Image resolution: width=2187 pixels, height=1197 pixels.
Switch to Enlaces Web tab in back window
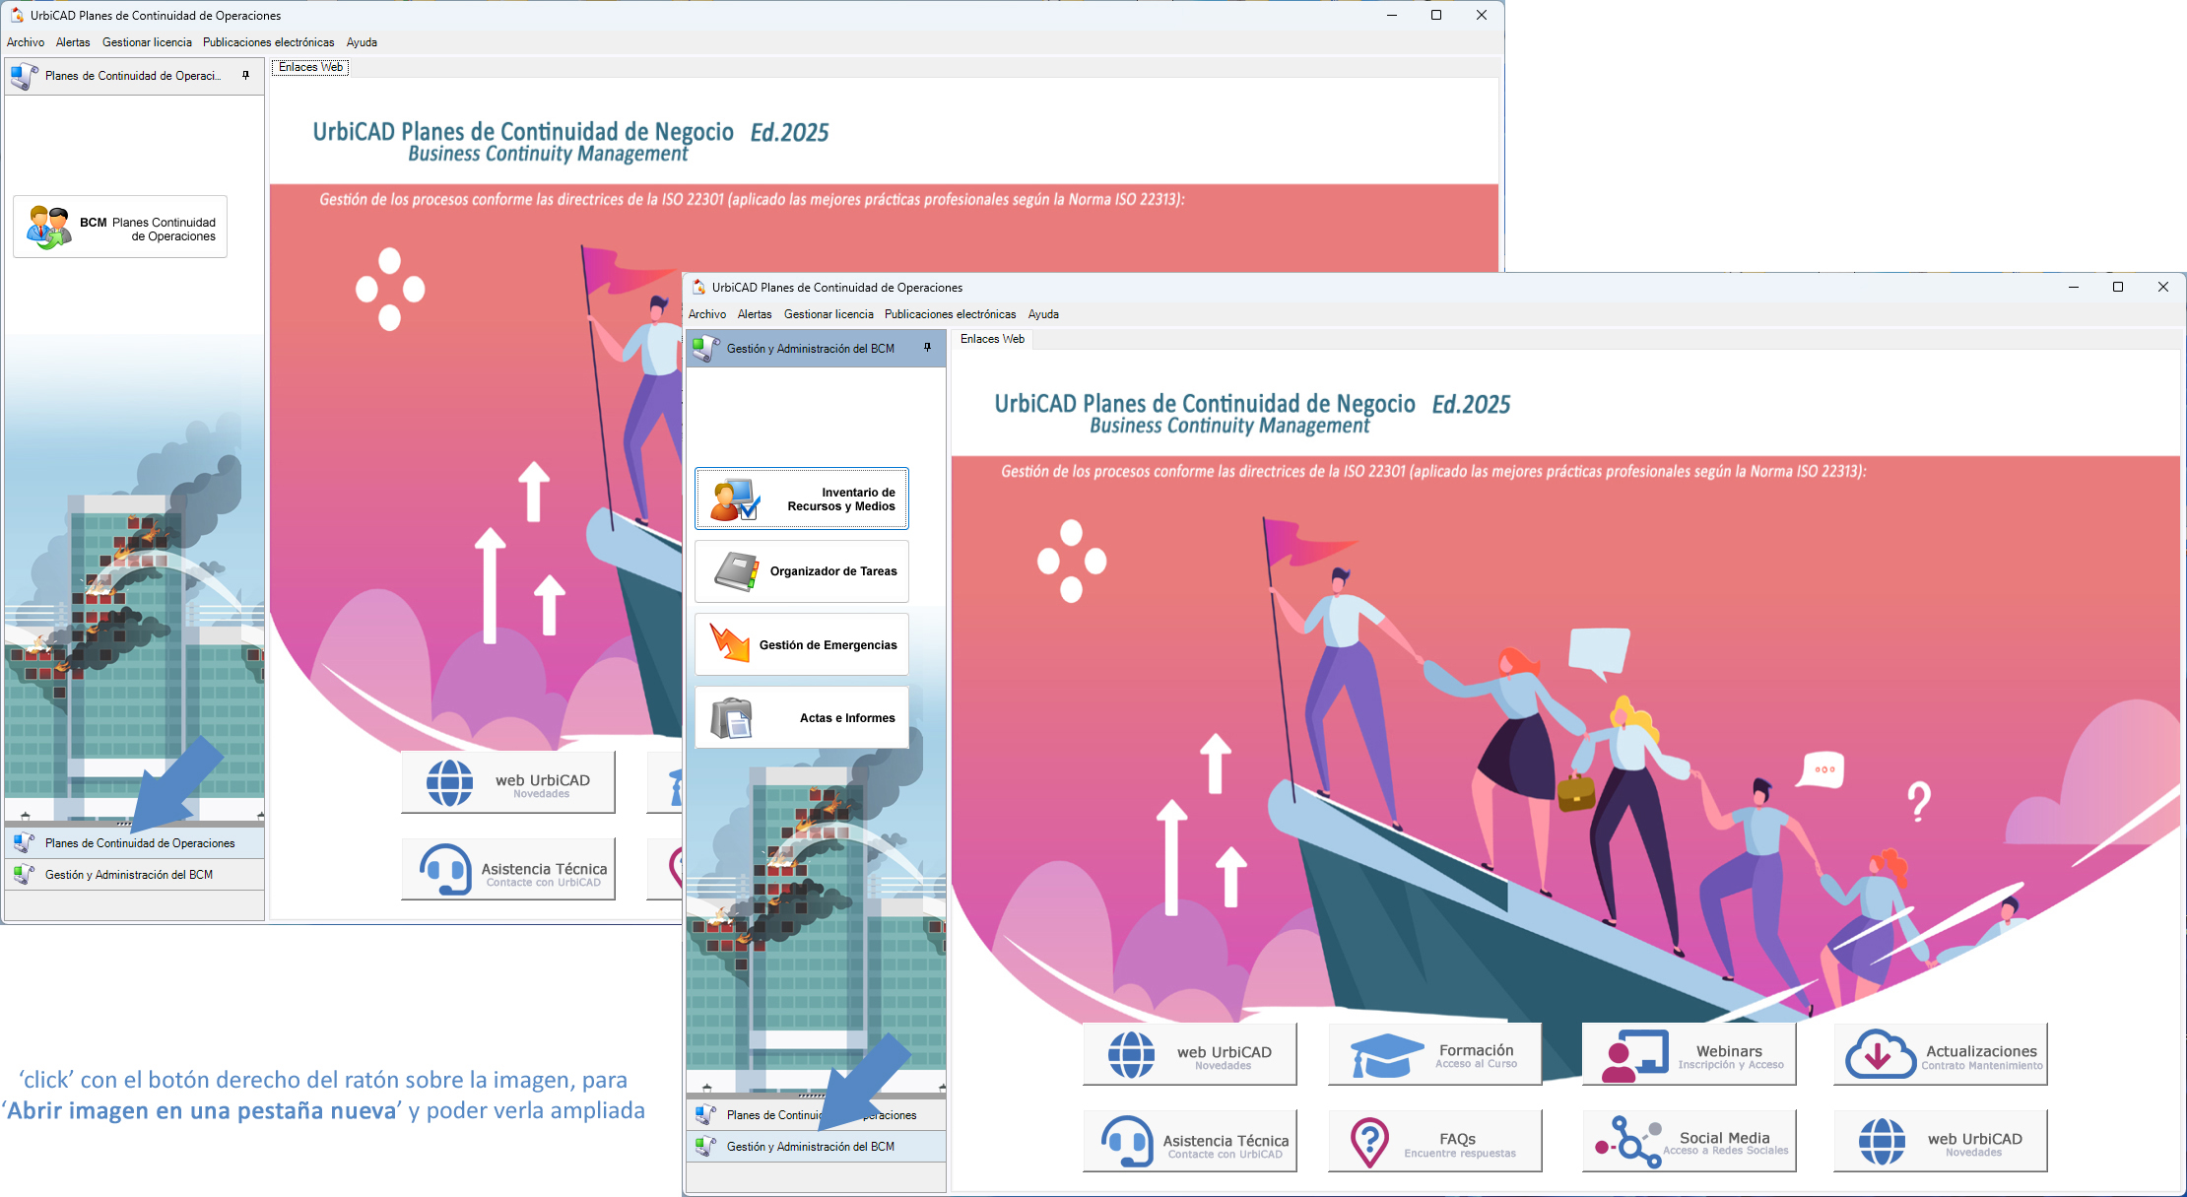click(310, 67)
